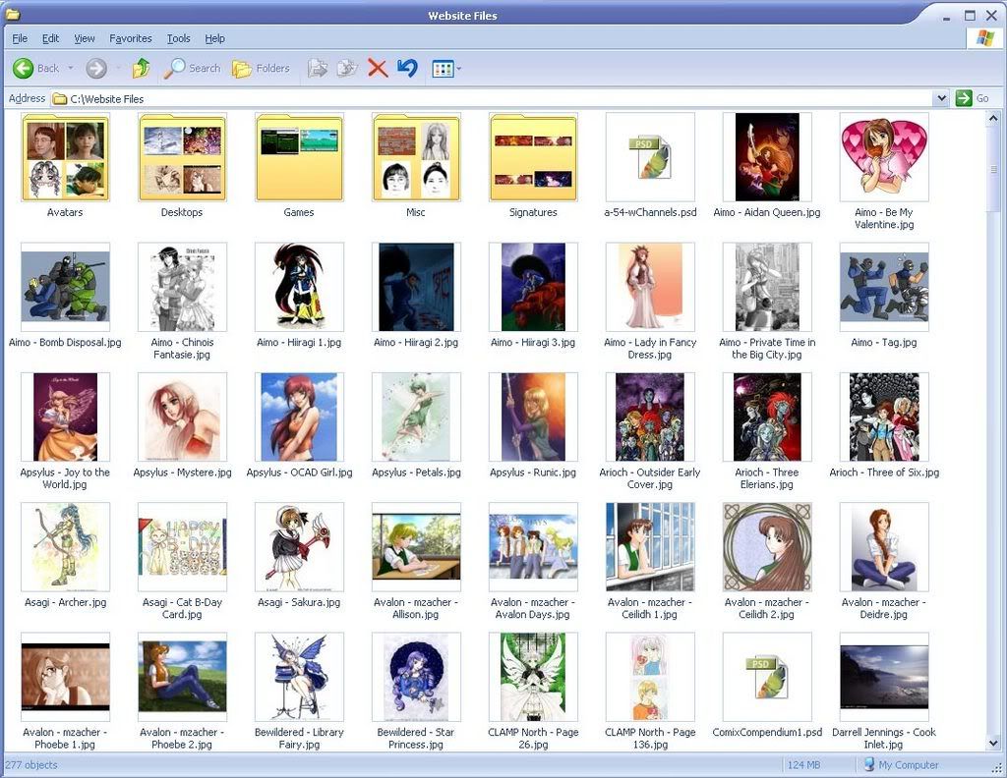Image resolution: width=1007 pixels, height=778 pixels.
Task: Select Aimo - Lady in Fancy Dress.jpg thumbnail
Action: click(x=650, y=287)
